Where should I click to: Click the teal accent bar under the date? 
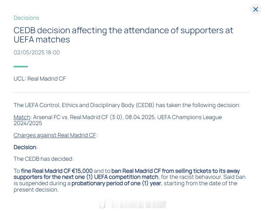tap(20, 66)
